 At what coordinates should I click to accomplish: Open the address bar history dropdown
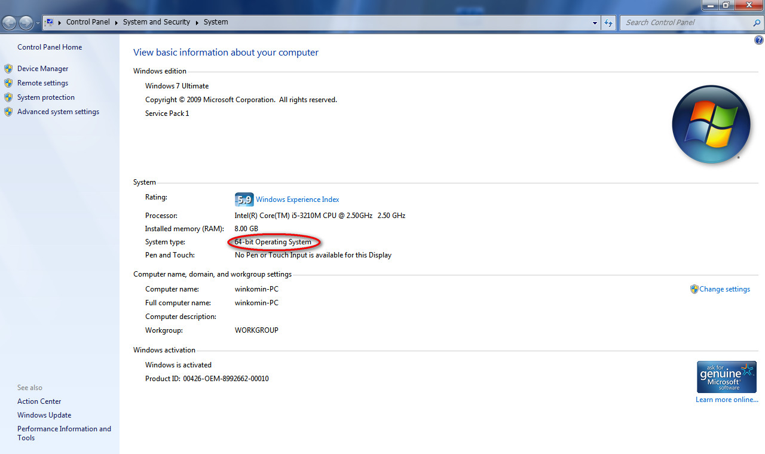coord(595,23)
